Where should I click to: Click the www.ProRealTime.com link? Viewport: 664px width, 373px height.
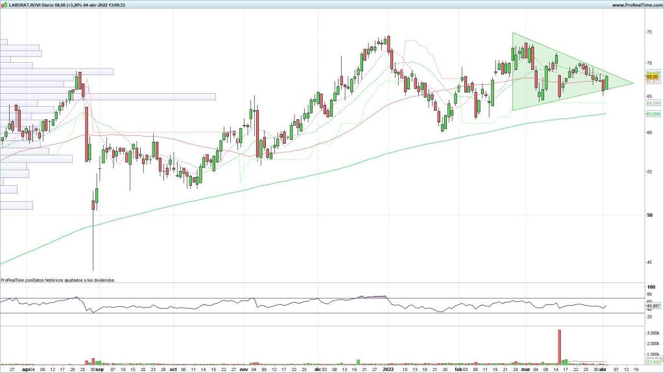(x=636, y=5)
